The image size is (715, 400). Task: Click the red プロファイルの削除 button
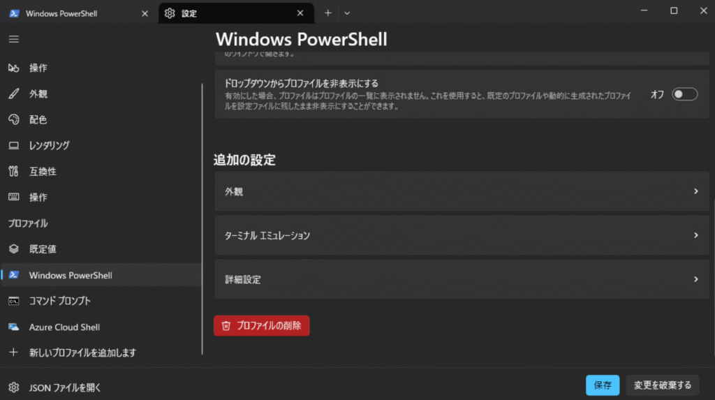click(x=261, y=325)
